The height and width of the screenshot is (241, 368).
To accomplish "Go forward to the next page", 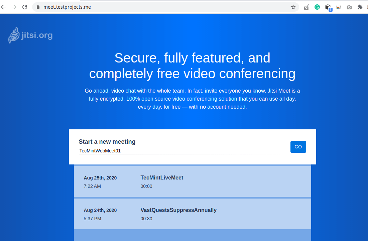I will tap(14, 7).
